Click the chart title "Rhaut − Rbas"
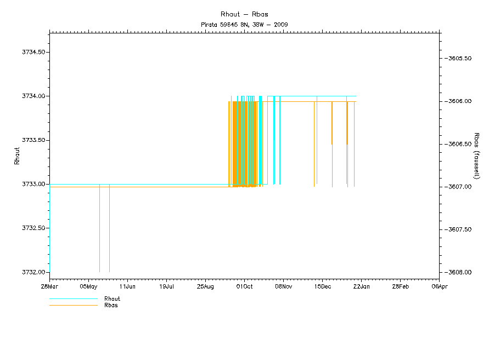Viewport: 489px width, 345px height. [244, 14]
